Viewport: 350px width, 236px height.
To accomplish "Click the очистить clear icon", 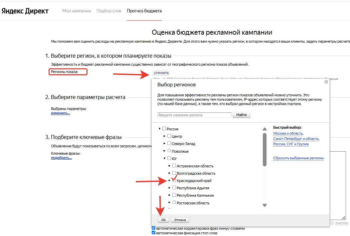I will click(332, 223).
